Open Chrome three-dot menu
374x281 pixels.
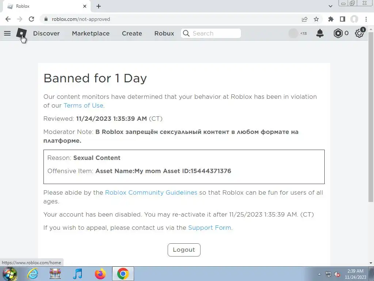point(366,19)
